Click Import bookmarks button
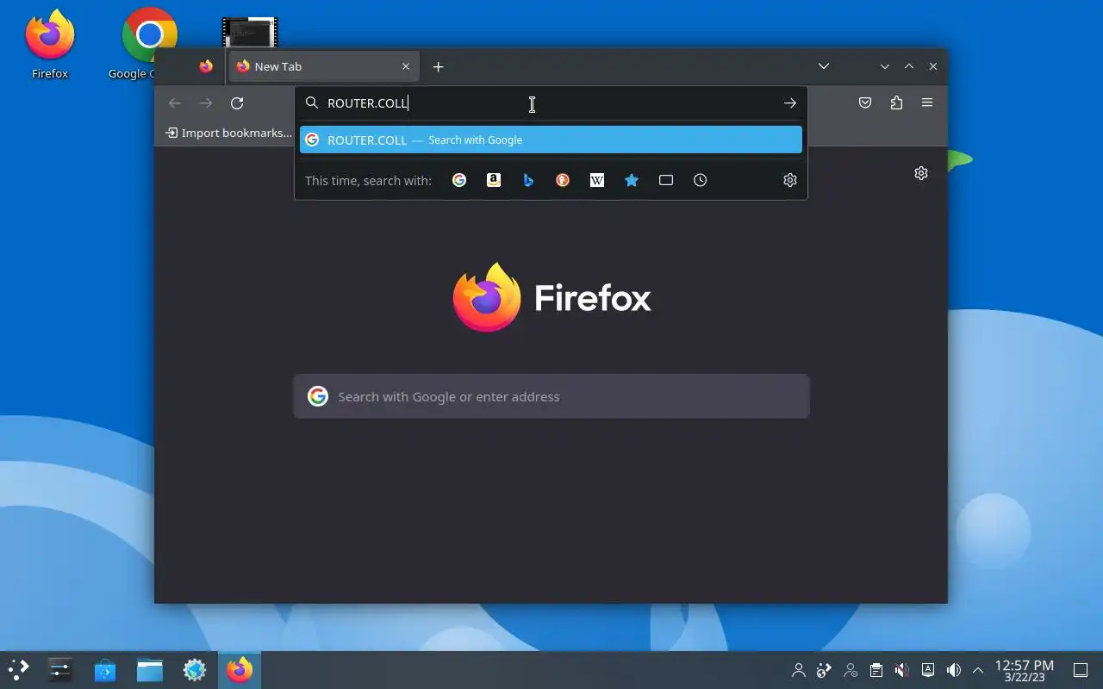The height and width of the screenshot is (689, 1103). pos(229,133)
